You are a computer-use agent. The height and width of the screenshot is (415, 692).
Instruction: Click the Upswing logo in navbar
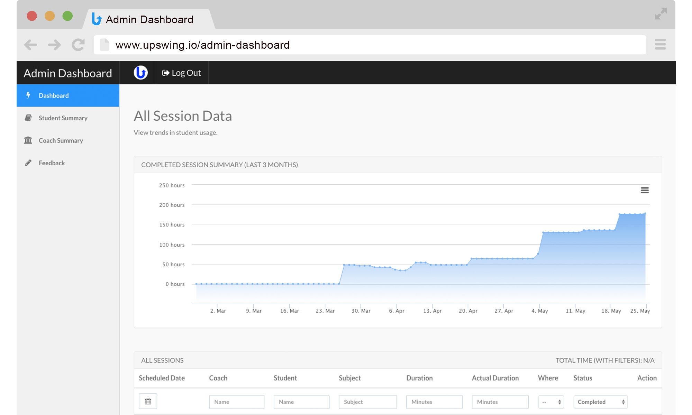click(x=140, y=73)
